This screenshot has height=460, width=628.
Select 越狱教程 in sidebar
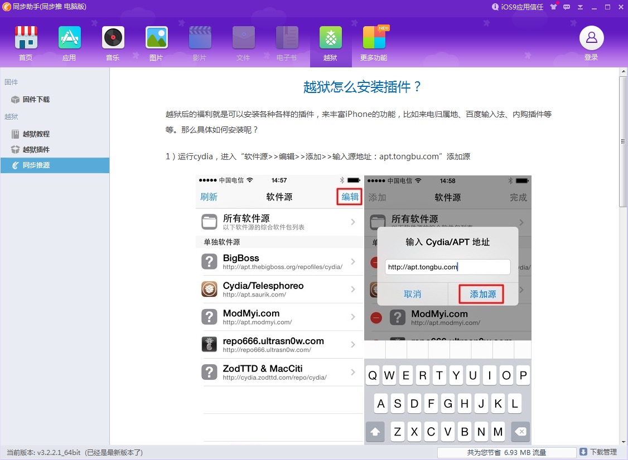[55, 134]
